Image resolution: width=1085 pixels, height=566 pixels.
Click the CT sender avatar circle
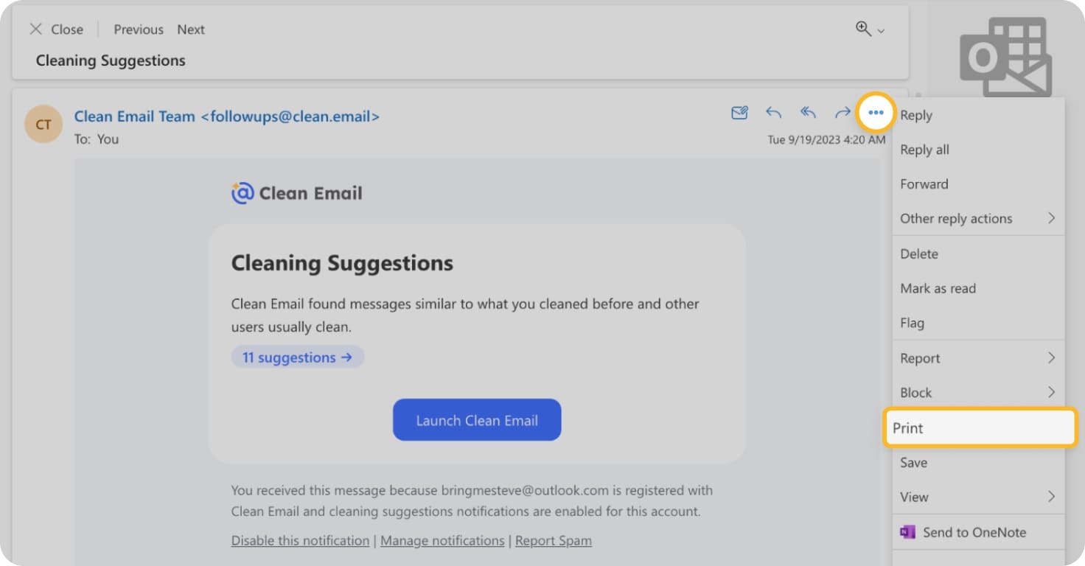[x=43, y=124]
